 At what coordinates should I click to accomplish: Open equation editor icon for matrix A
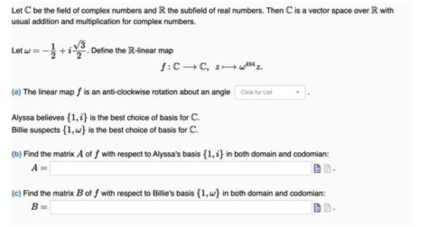(x=317, y=169)
